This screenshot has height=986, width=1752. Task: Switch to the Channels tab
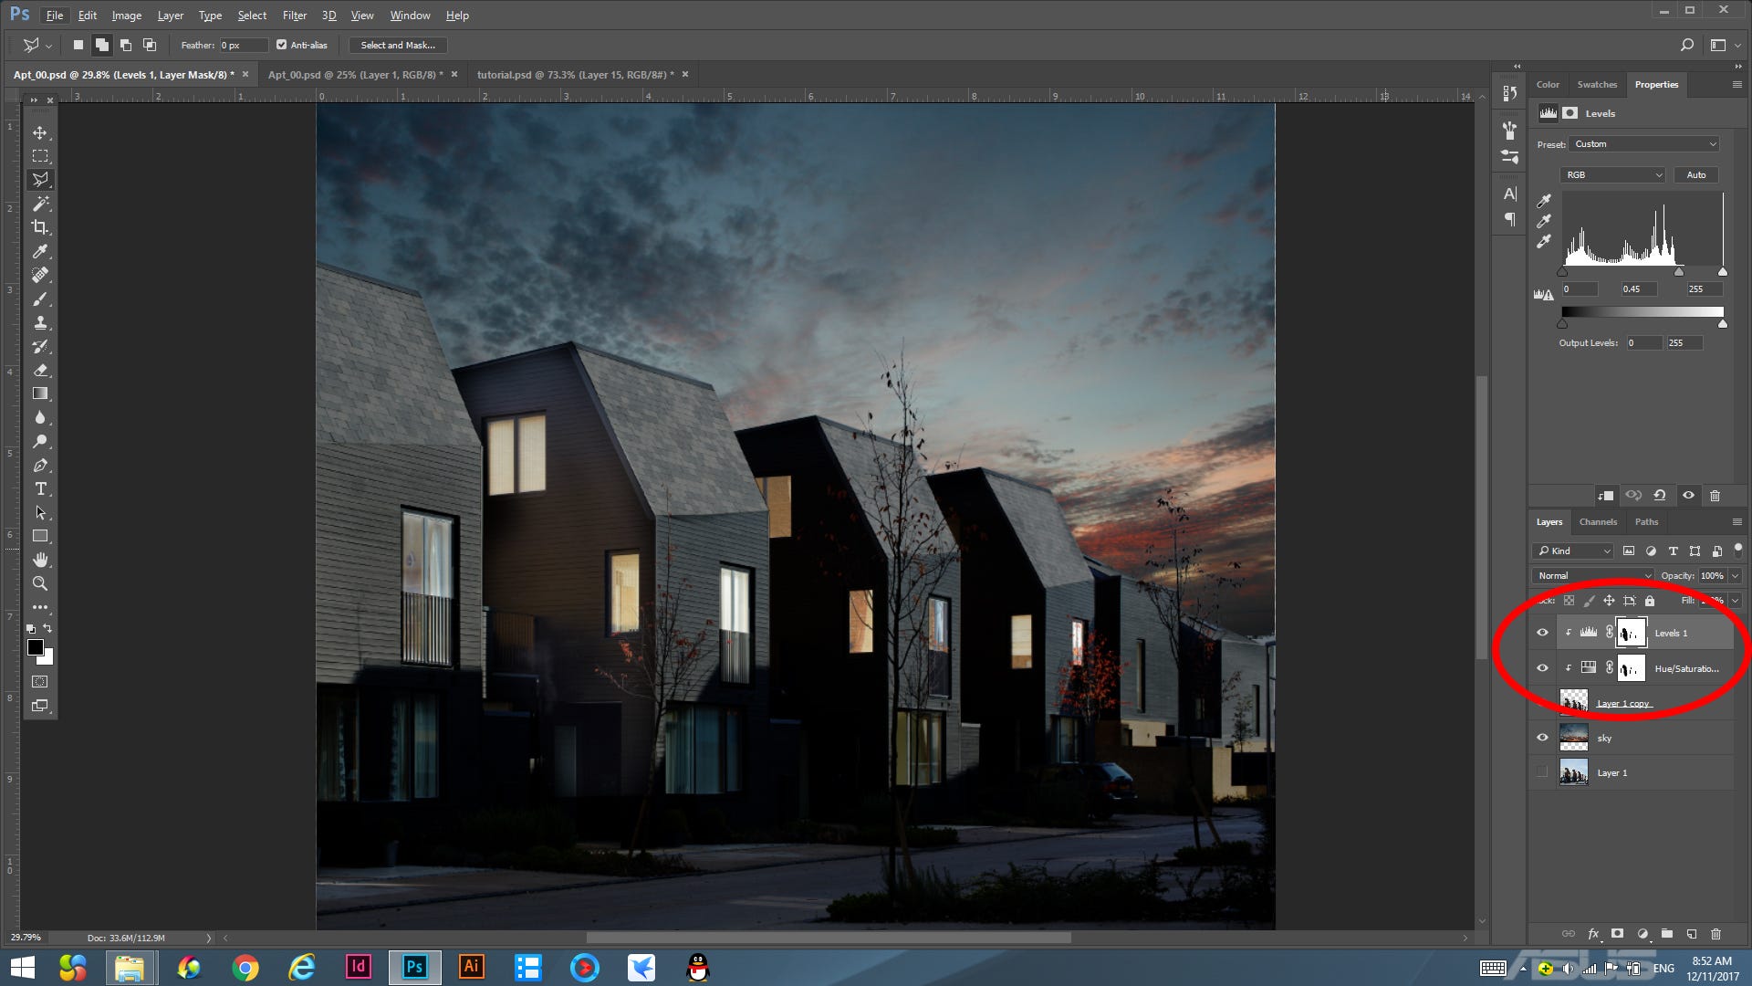coord(1598,522)
